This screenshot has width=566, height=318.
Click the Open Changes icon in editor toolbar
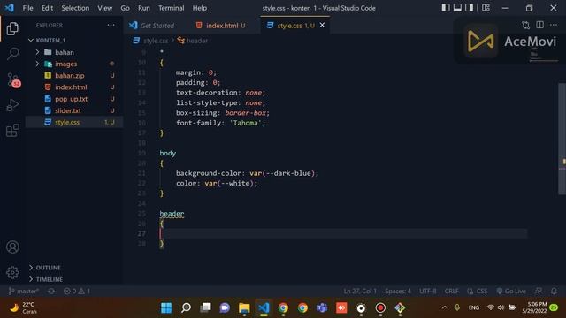click(x=526, y=25)
